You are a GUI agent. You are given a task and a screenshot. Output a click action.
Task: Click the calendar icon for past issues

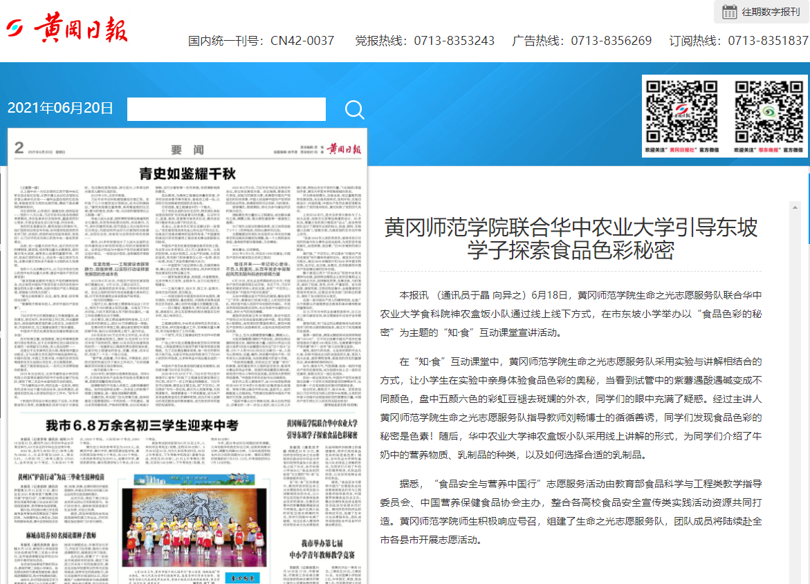pos(729,12)
